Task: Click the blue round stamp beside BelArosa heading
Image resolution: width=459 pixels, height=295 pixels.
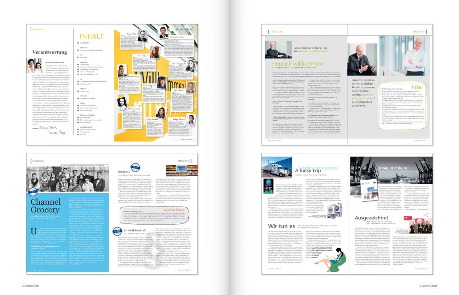Action: click(135, 167)
